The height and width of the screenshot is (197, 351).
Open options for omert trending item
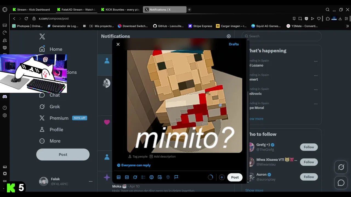[316, 76]
